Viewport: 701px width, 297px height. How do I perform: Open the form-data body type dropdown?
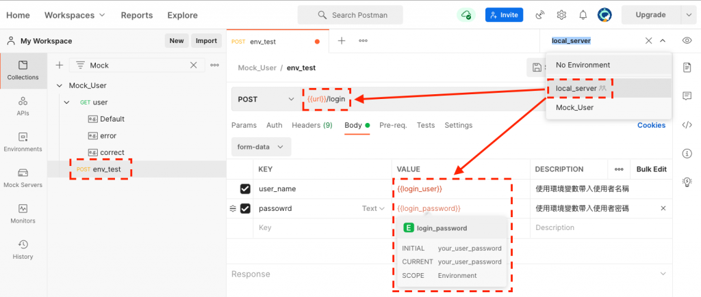tap(261, 147)
